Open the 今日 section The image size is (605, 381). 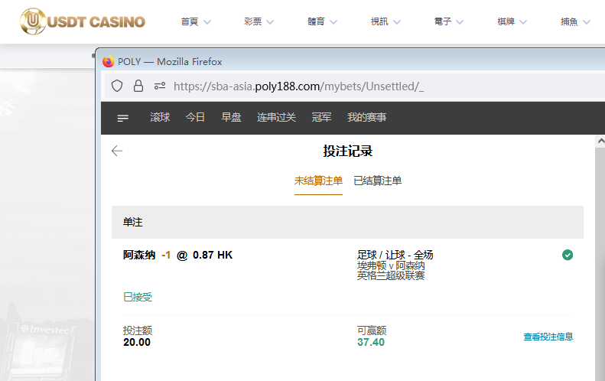tap(195, 117)
